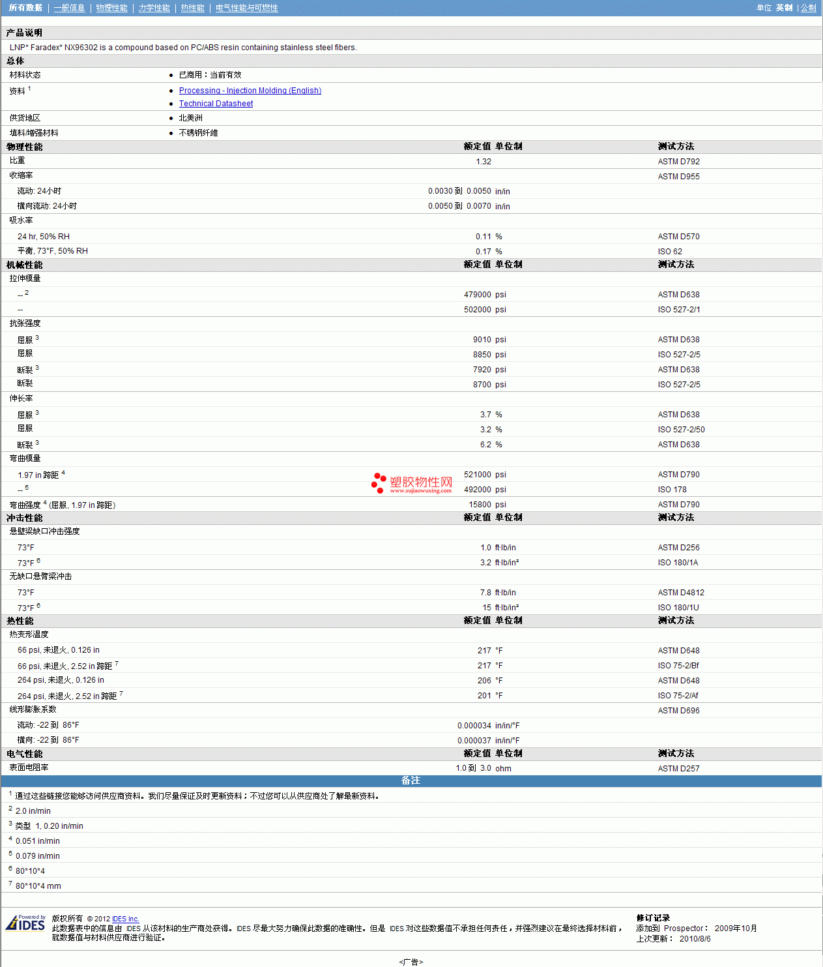The image size is (823, 967).
Task: Select tensile strength value 8850
Action: 482,355
